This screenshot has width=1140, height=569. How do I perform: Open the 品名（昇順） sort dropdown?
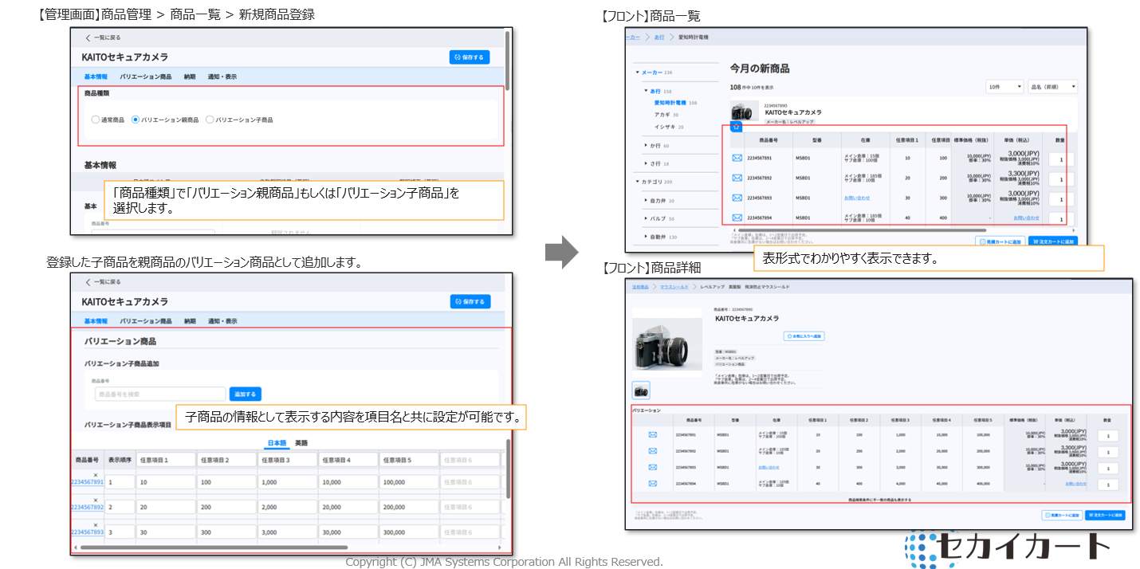click(1052, 86)
